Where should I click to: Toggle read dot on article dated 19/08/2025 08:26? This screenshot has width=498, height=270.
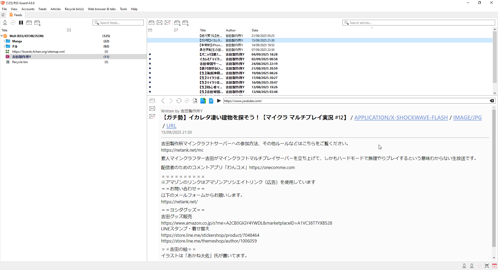click(x=150, y=73)
